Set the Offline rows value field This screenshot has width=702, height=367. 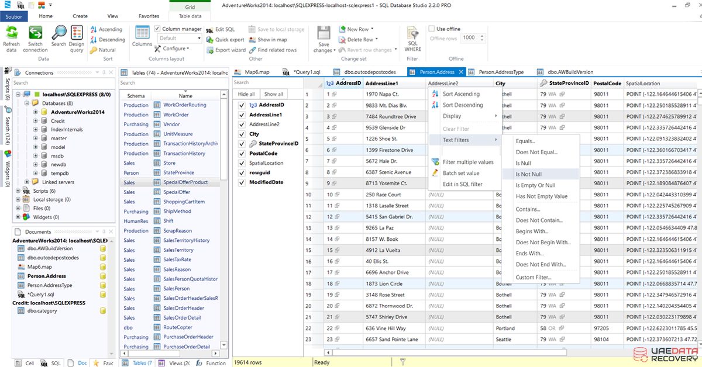[469, 38]
